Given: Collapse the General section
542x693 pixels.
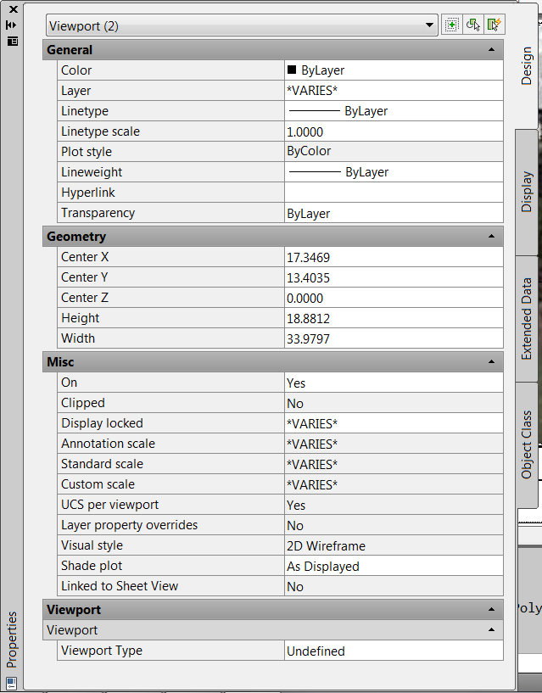Looking at the screenshot, I should tap(490, 49).
